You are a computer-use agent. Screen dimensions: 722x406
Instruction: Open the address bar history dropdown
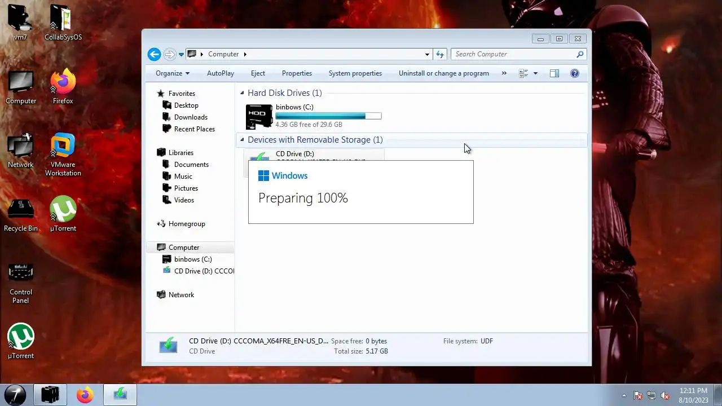coord(427,54)
